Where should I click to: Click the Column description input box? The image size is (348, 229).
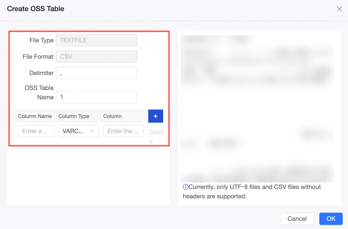tap(123, 131)
